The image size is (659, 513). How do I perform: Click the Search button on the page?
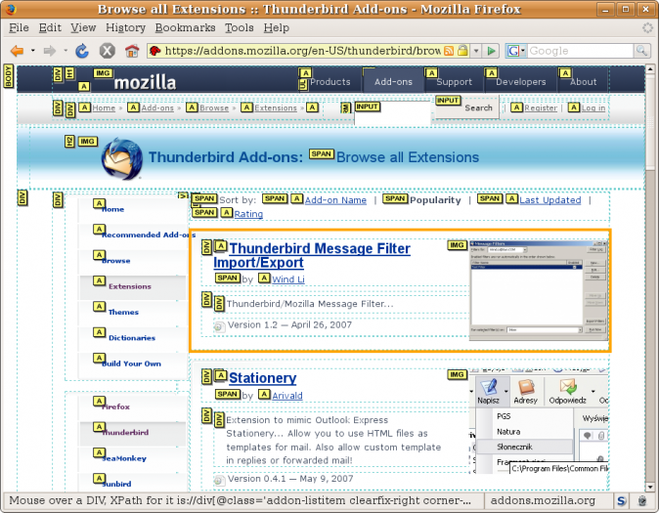[x=467, y=107]
